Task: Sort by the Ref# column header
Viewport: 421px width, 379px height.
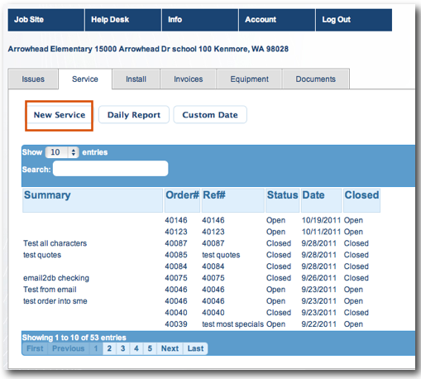Action: click(233, 200)
